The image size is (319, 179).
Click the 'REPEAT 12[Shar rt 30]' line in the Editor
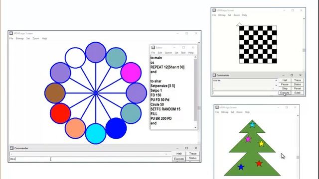(167, 67)
